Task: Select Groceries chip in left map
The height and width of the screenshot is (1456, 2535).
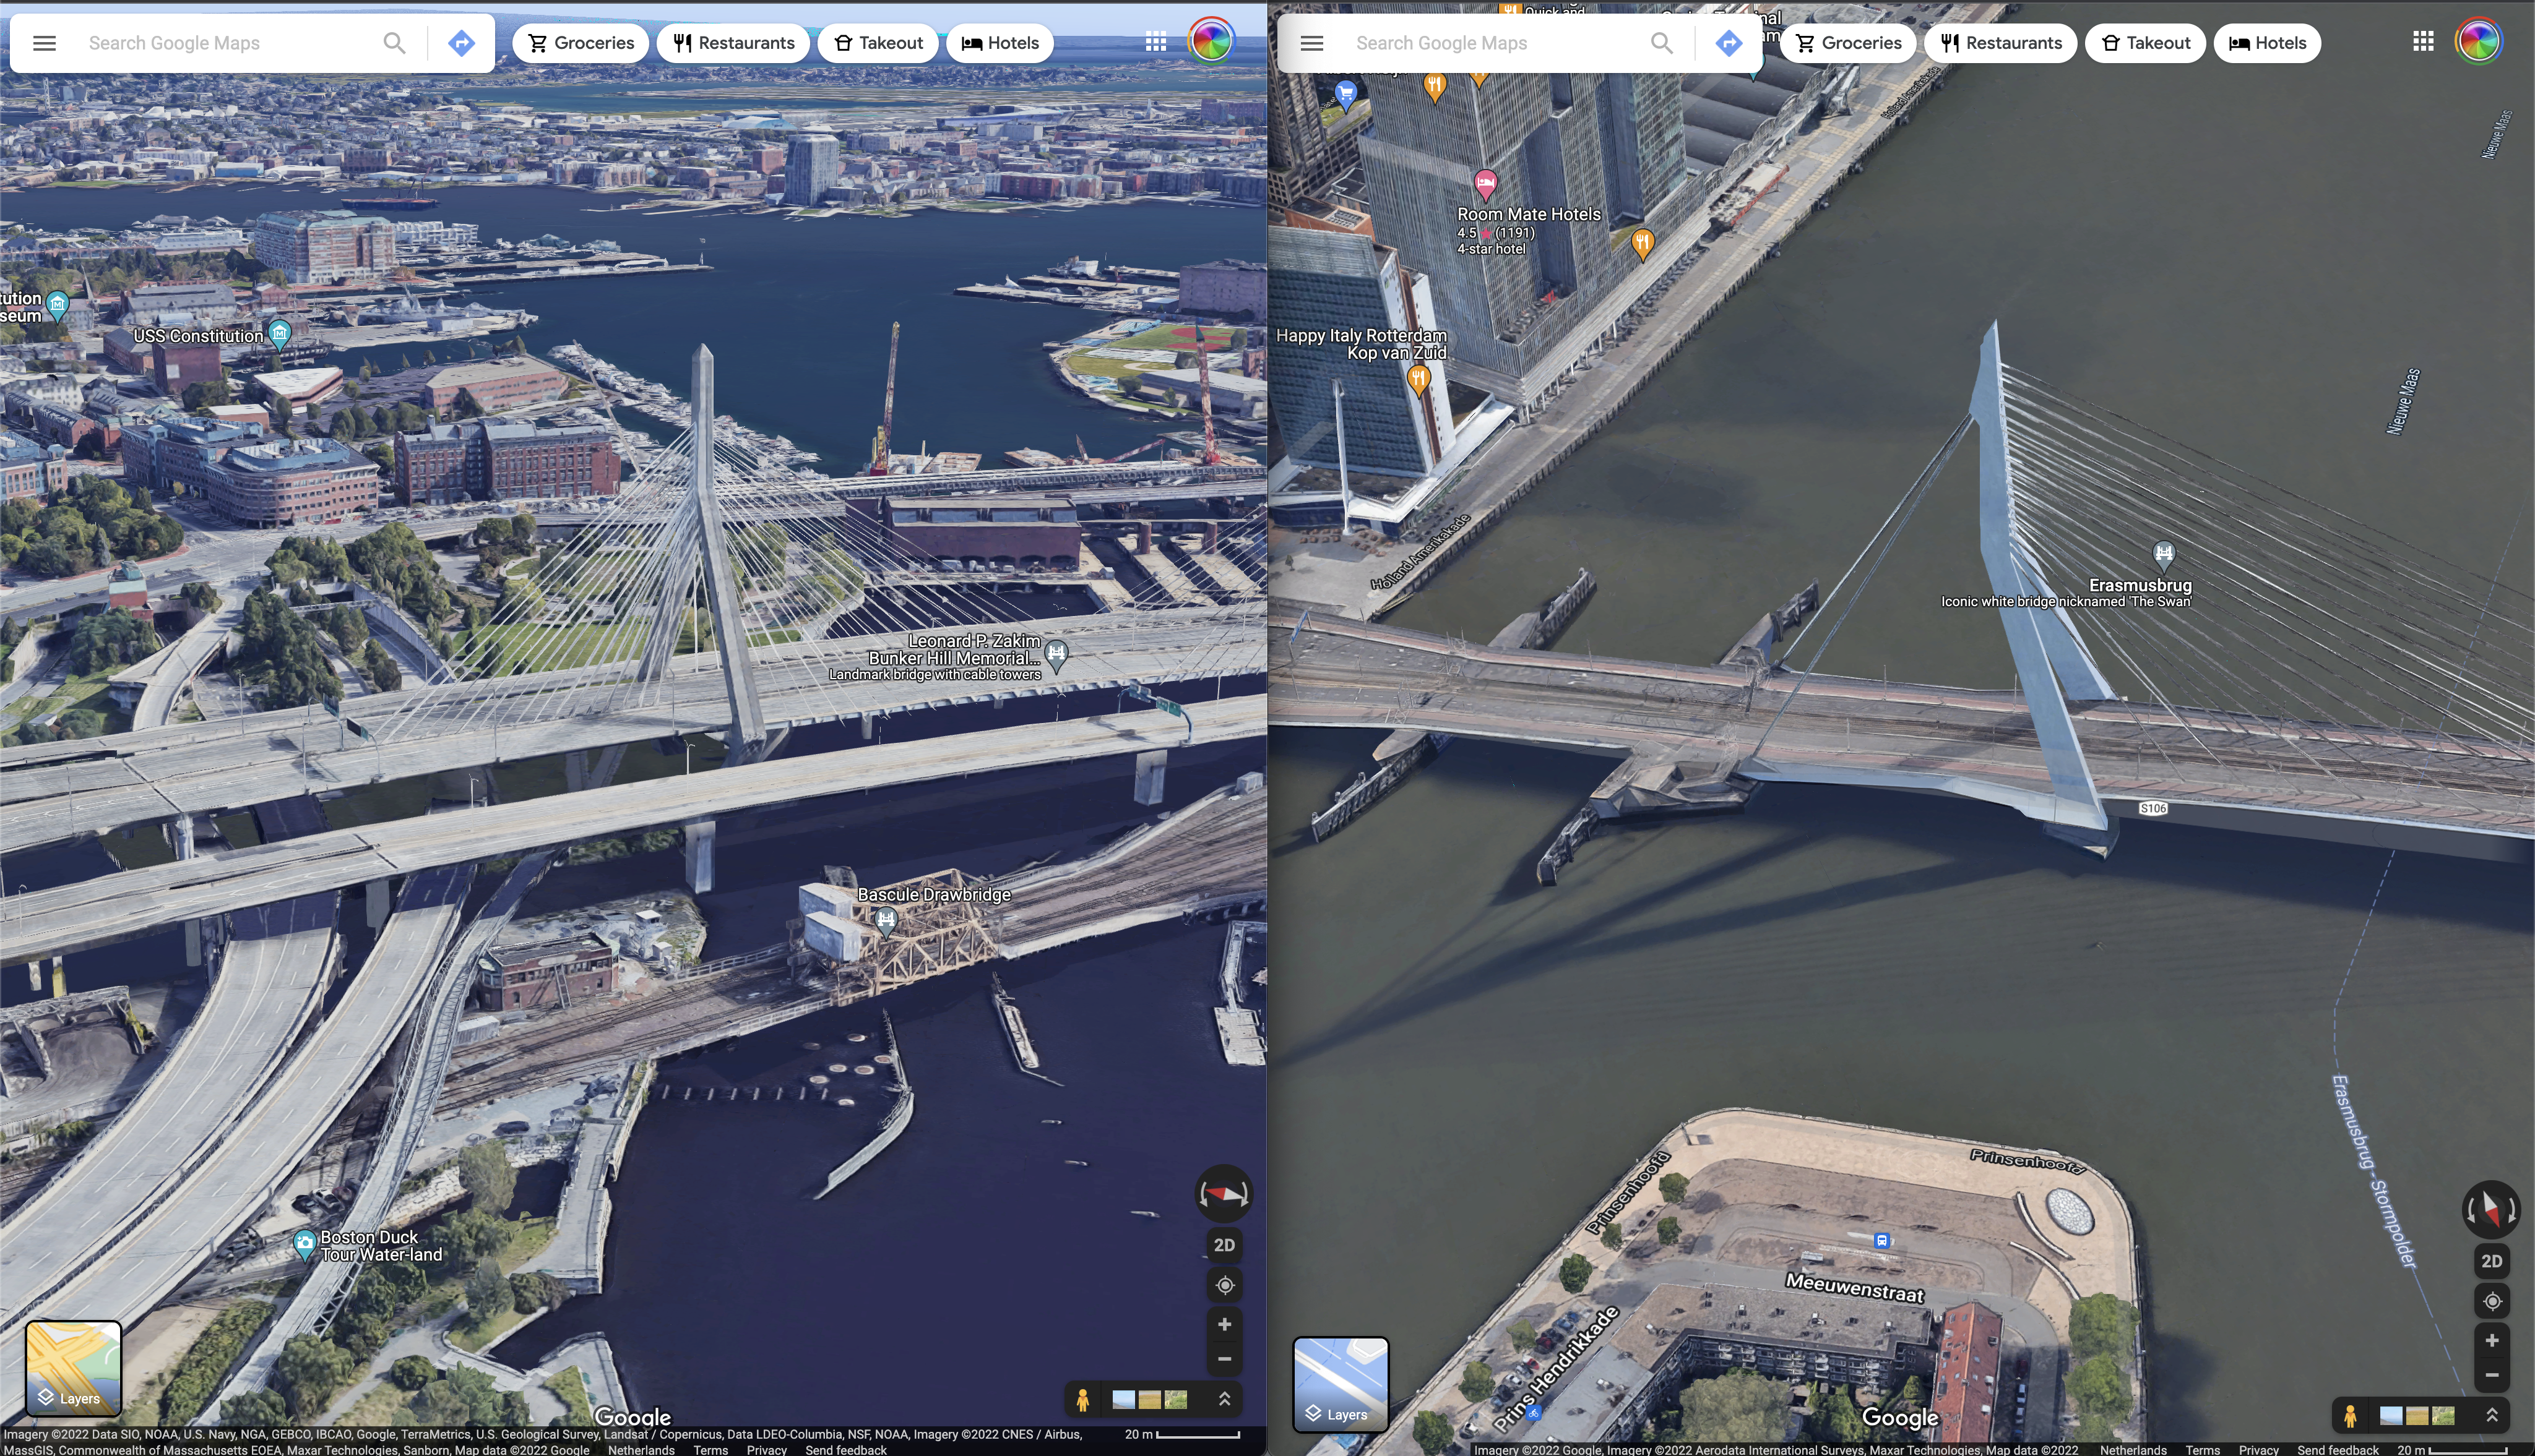Action: [x=581, y=43]
